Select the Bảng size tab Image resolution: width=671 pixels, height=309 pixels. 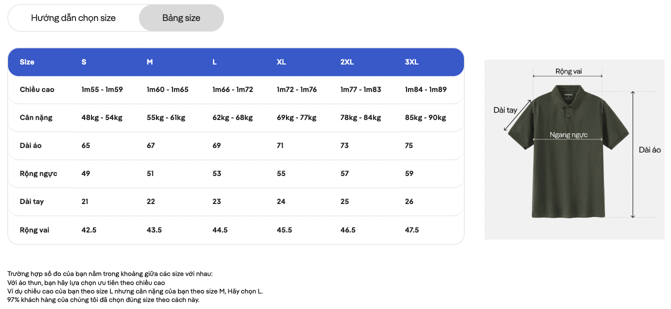tap(181, 18)
